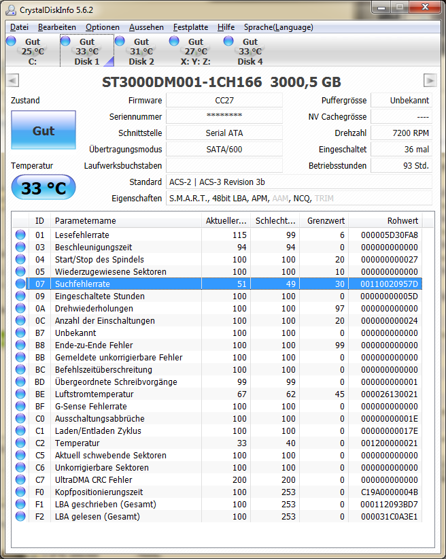This screenshot has height=559, width=446.
Task: Click the Grenzwert column header
Action: click(324, 221)
